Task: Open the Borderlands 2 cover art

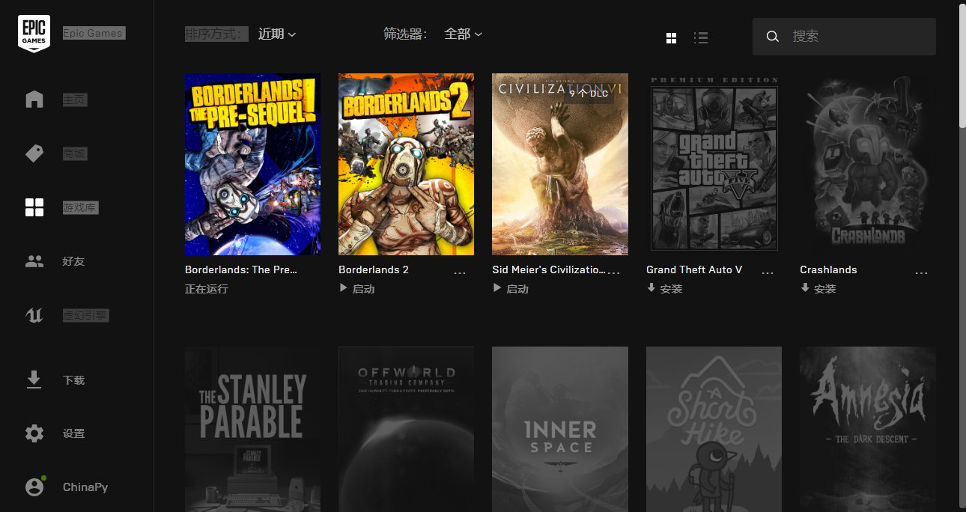Action: [x=406, y=164]
